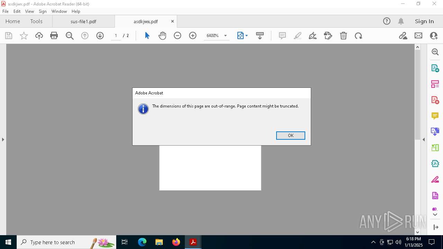Open the 6400% zoom level dropdown

225,36
